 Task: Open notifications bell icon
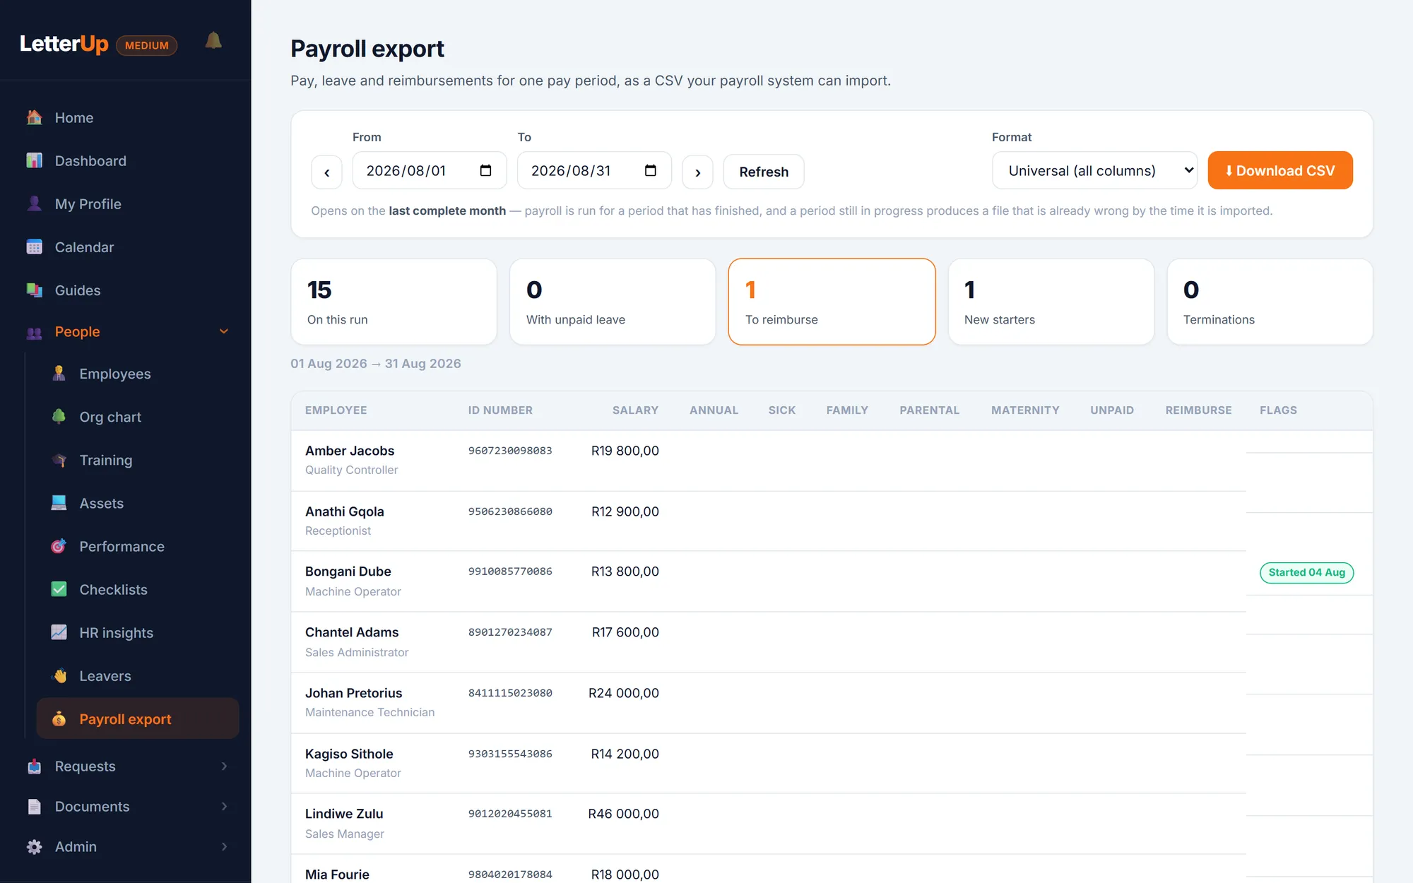click(x=213, y=41)
